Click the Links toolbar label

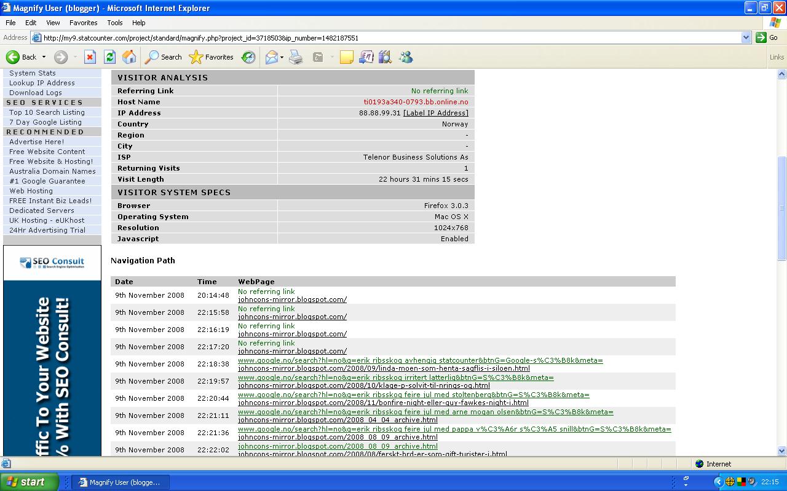pyautogui.click(x=777, y=57)
